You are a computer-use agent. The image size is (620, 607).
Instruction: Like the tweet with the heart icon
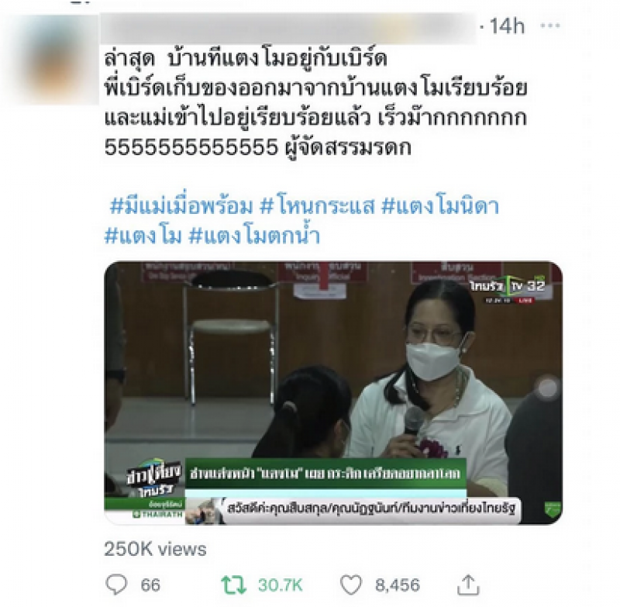351,585
